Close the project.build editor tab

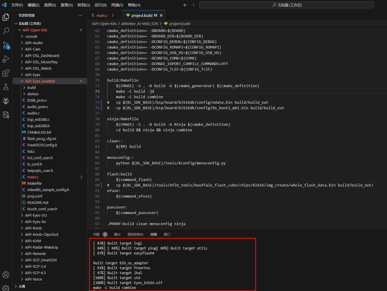click(161, 15)
